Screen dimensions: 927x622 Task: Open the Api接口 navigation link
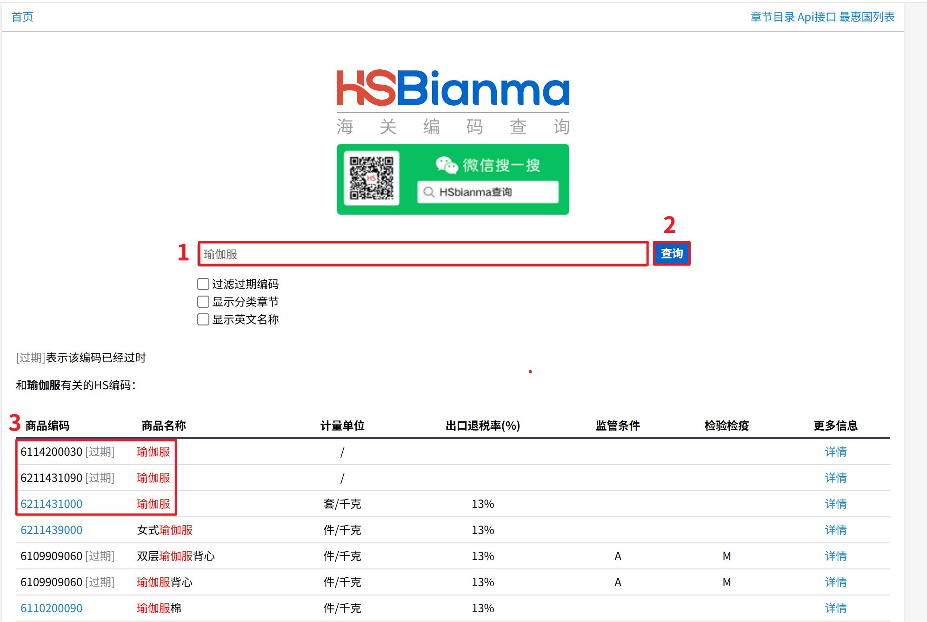click(x=816, y=17)
